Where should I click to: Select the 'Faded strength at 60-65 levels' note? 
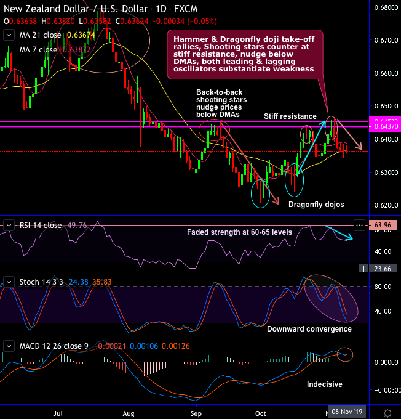pyautogui.click(x=239, y=232)
